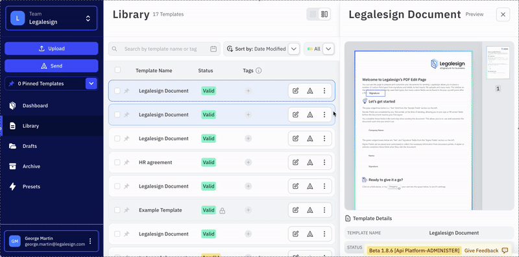Edit the HR agreement template
The width and height of the screenshot is (519, 257).
[296, 162]
